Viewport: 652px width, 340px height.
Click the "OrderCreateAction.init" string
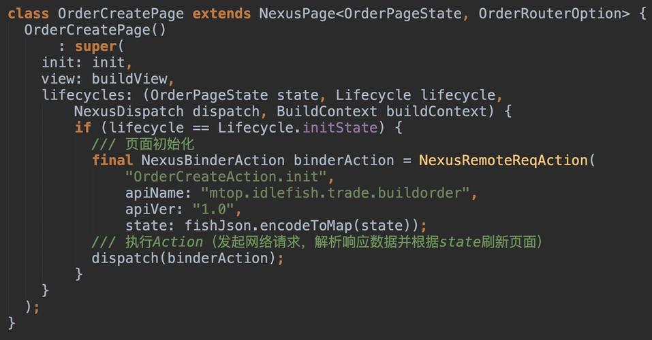[x=226, y=176]
